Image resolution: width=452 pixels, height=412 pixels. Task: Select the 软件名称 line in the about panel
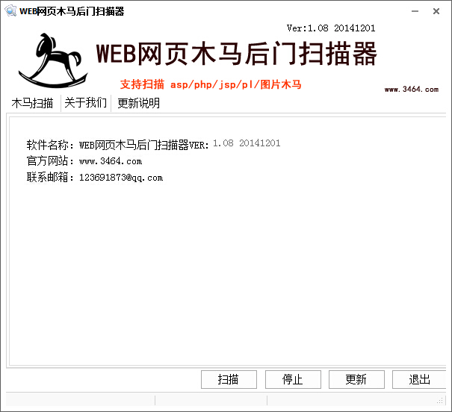(153, 144)
